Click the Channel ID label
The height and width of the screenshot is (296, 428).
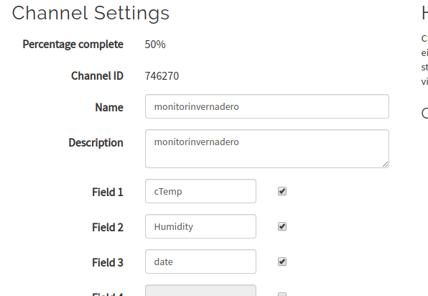[x=97, y=76]
